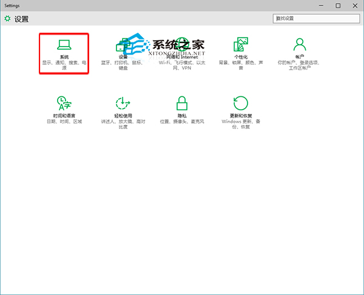
Task: Click the 显示、通知、搜索、电源 description
Action: point(64,65)
